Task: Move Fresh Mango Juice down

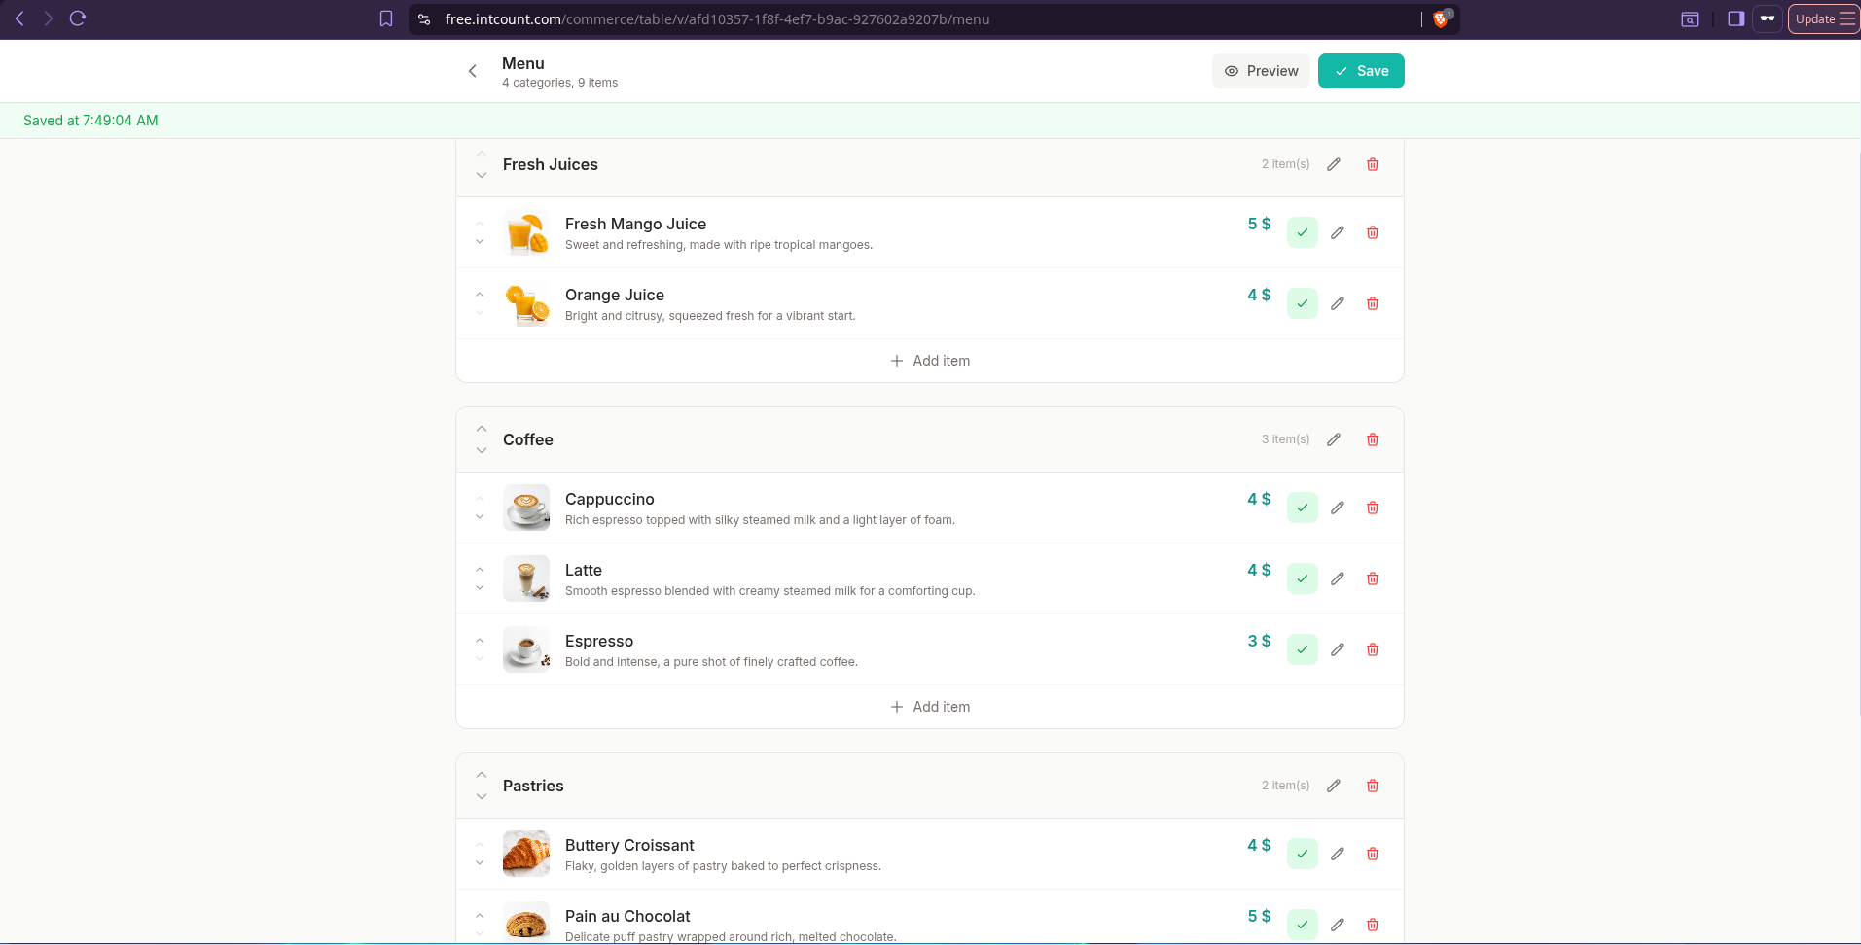Action: click(x=480, y=241)
